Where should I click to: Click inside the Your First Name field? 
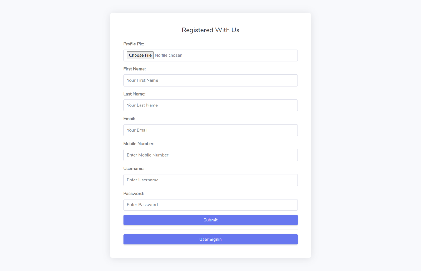click(x=210, y=80)
